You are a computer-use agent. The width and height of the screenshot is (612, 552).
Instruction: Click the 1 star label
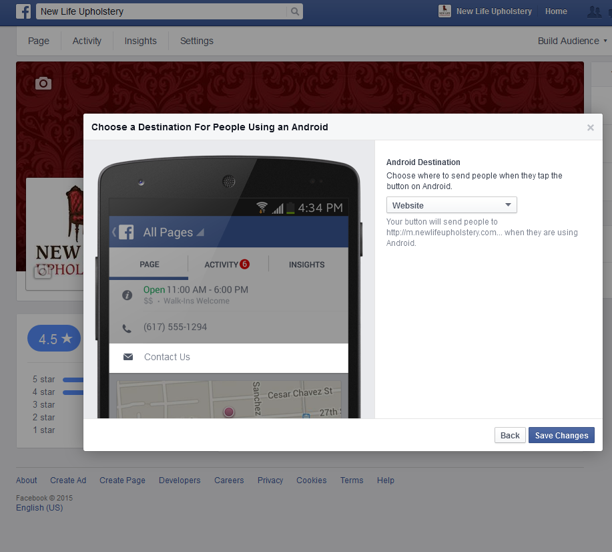coord(44,430)
